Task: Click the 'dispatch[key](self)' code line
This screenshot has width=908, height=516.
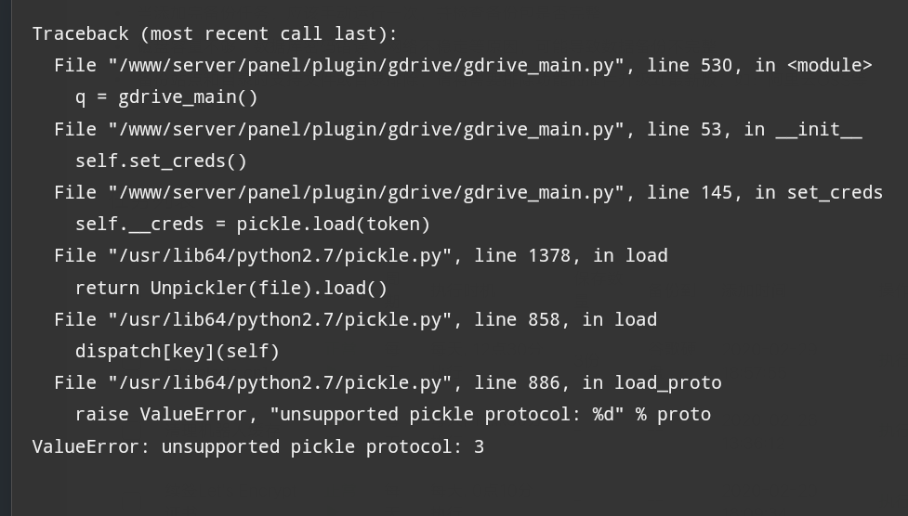Action: [x=178, y=351]
